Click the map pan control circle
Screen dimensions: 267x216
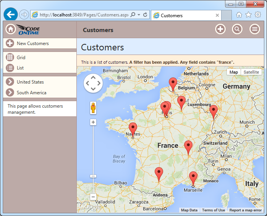pos(93,83)
